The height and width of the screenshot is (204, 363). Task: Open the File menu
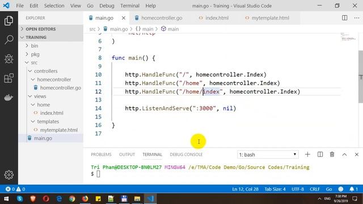tap(20, 6)
